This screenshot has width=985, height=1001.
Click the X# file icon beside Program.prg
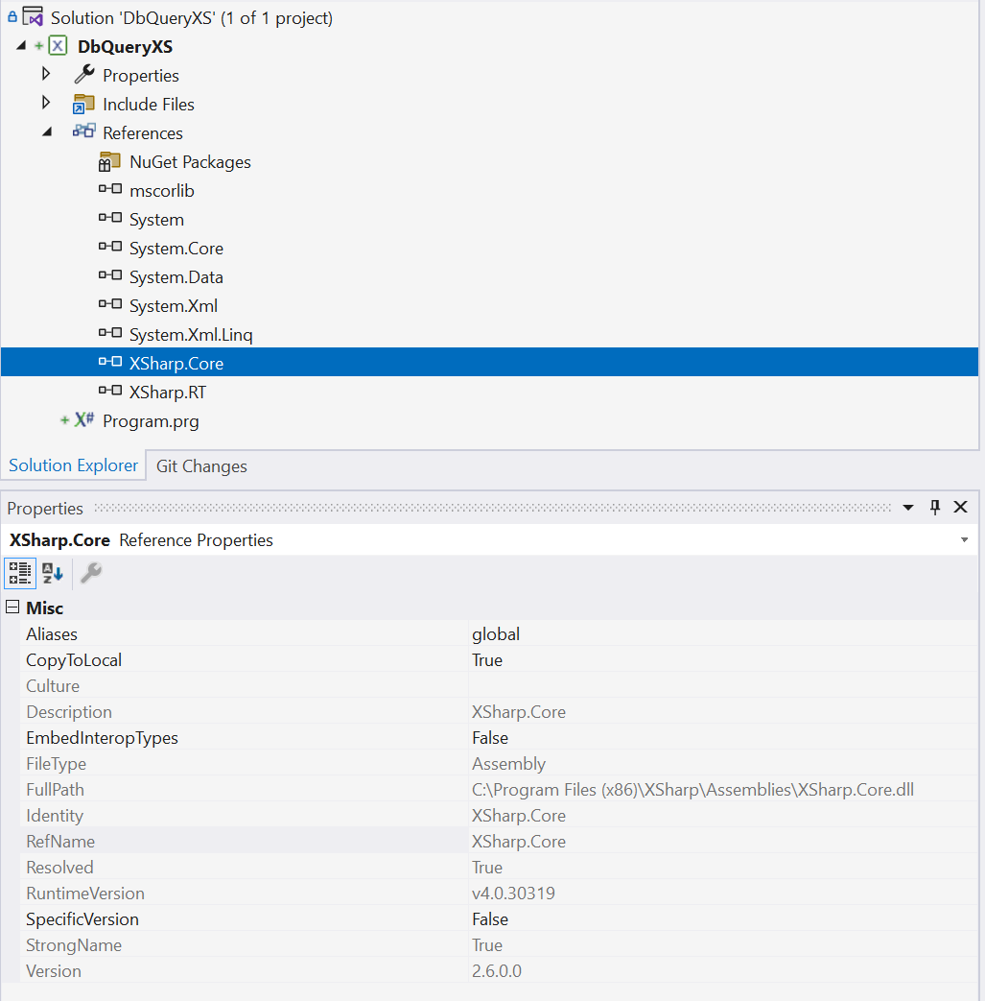pyautogui.click(x=84, y=419)
